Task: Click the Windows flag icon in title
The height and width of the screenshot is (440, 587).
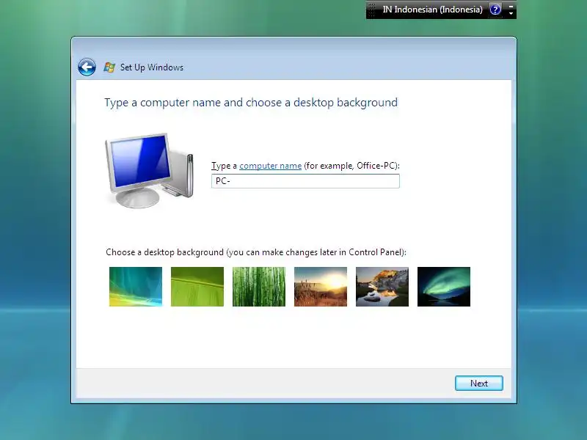Action: (109, 67)
